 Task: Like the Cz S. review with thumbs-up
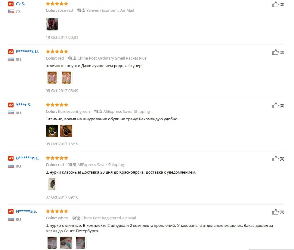275,4
